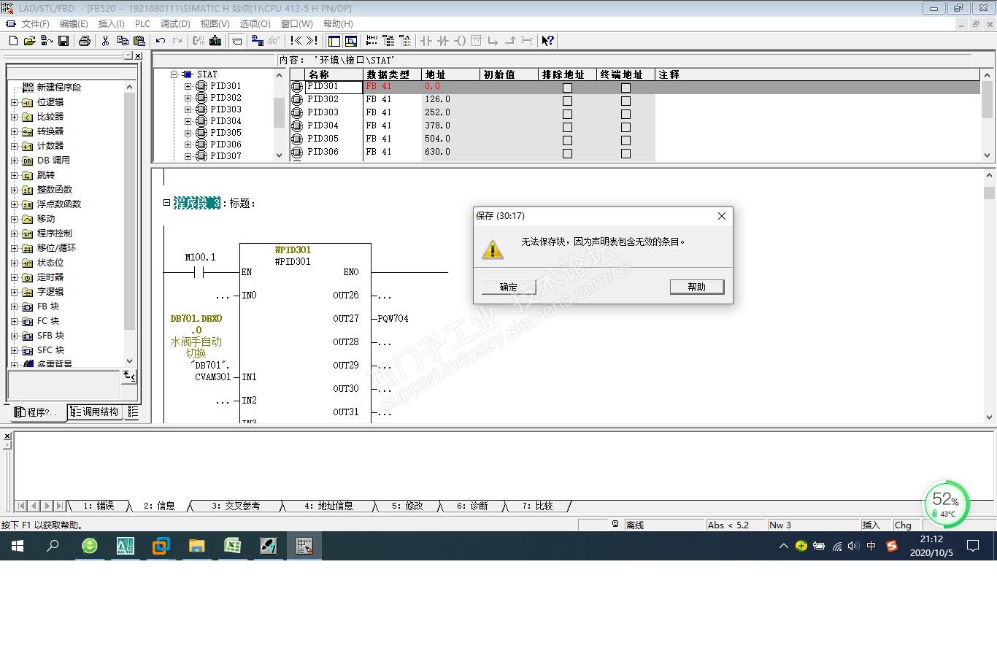Screen dimensions: 997x648
Task: Open the 帮助(H) menu
Action: [x=338, y=24]
